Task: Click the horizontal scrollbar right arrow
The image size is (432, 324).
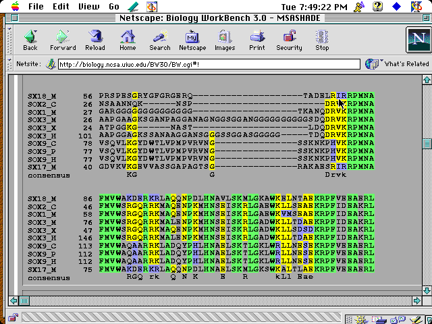Action: pyautogui.click(x=416, y=299)
